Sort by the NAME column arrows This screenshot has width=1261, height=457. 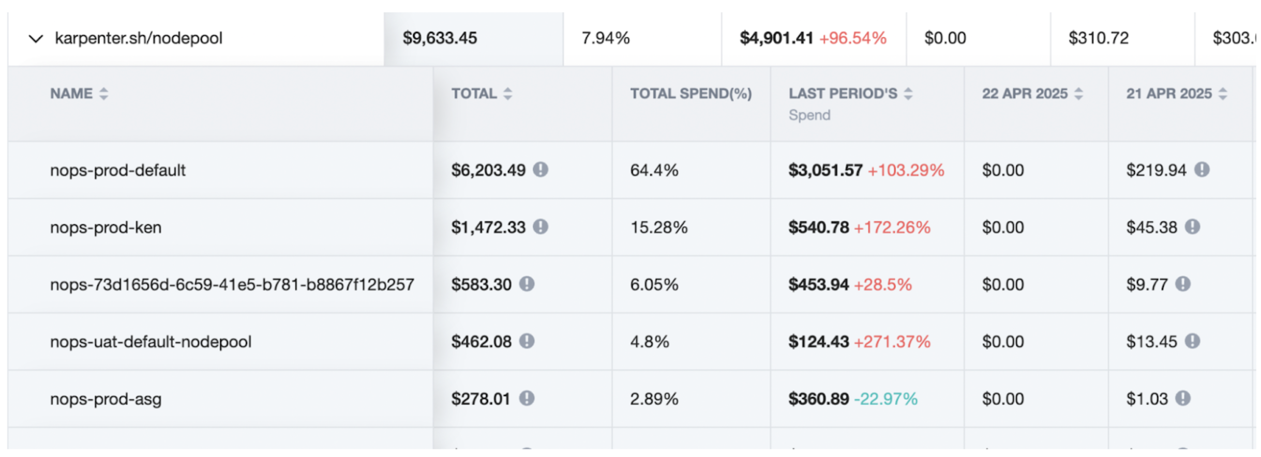tap(104, 94)
